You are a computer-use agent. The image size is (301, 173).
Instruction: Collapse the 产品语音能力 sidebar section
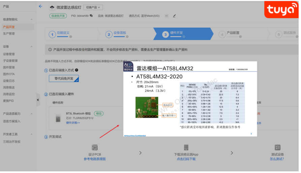31,114
